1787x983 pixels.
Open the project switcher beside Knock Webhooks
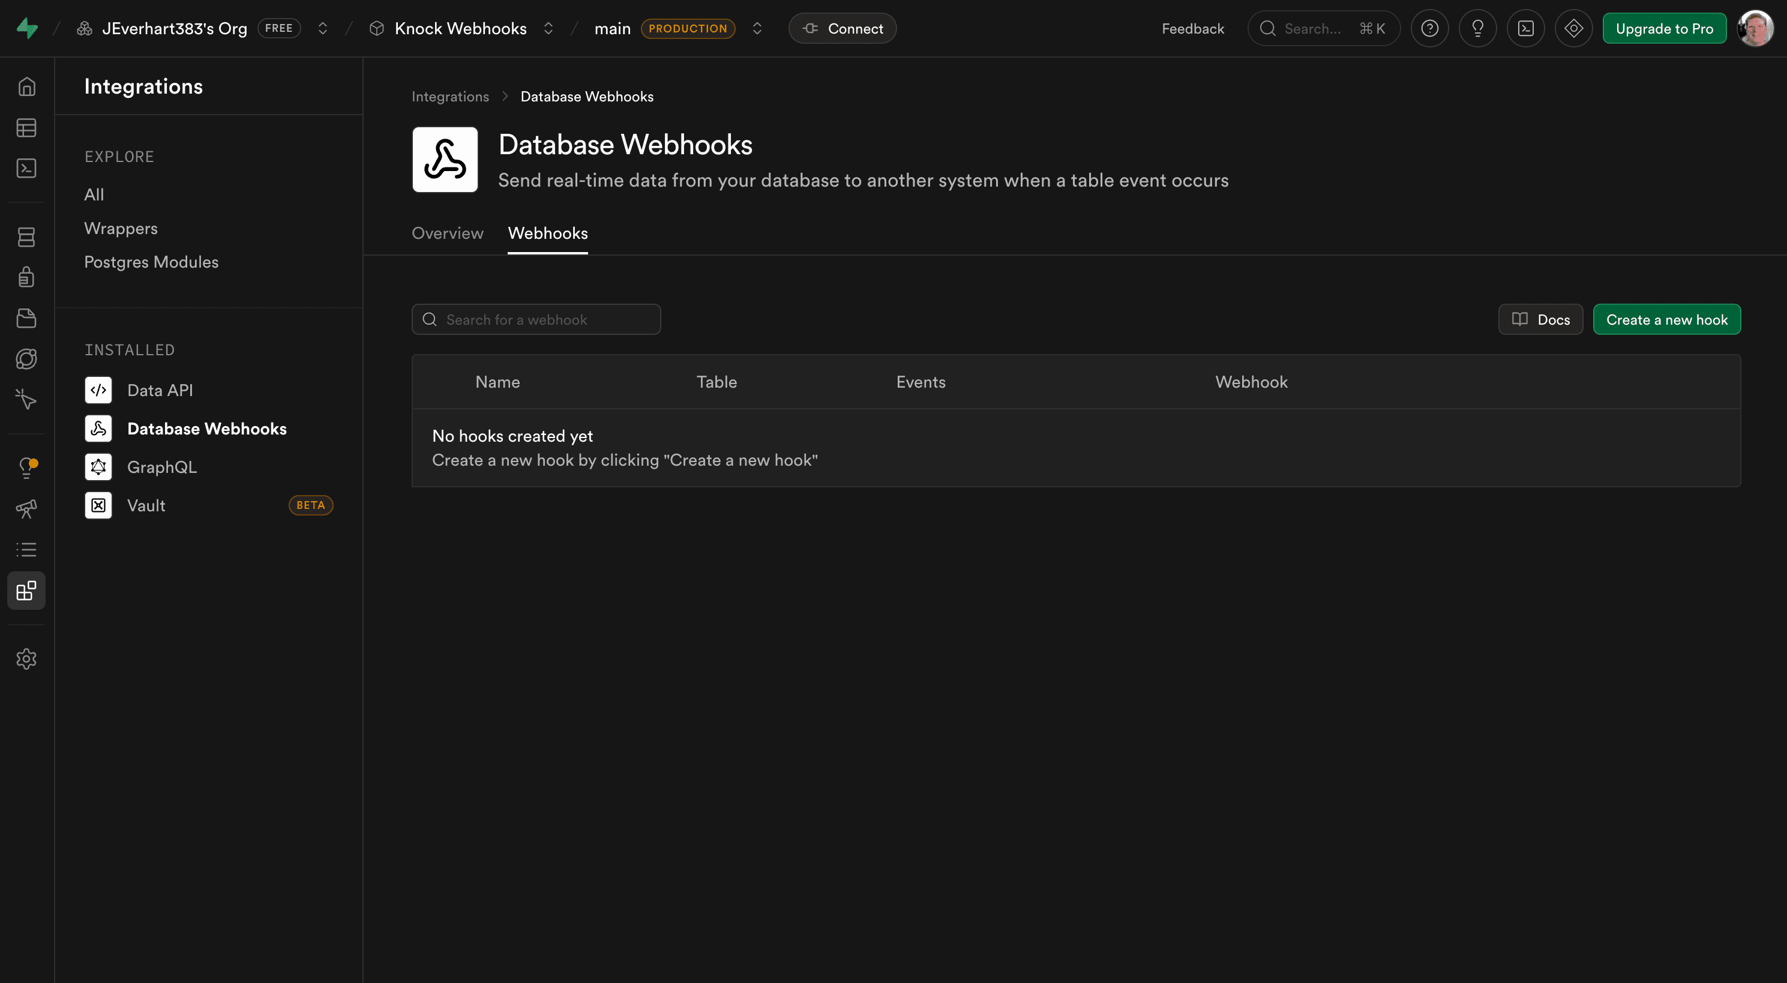click(x=548, y=28)
